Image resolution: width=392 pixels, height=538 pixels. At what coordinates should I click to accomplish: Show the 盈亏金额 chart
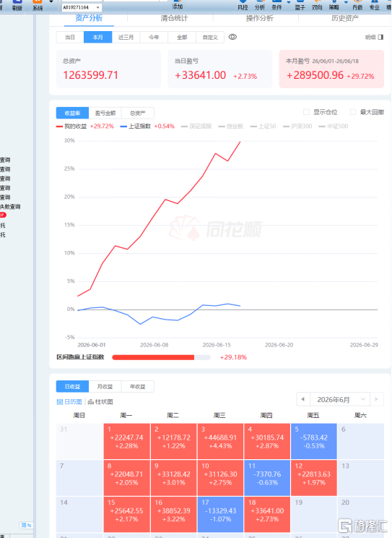pyautogui.click(x=105, y=113)
